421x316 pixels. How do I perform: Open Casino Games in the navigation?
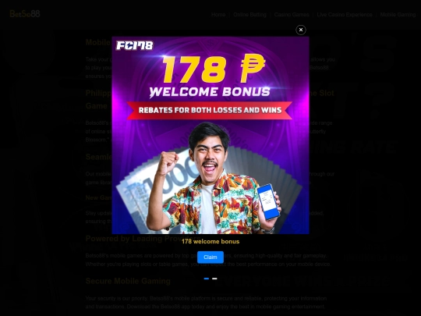[292, 15]
